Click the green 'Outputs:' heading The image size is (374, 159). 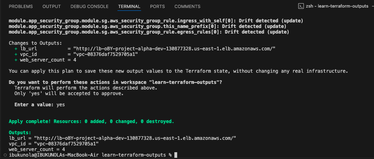coord(20,133)
